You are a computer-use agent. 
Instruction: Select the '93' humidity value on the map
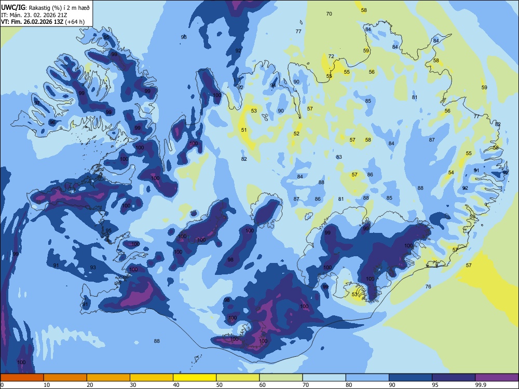(x=93, y=268)
